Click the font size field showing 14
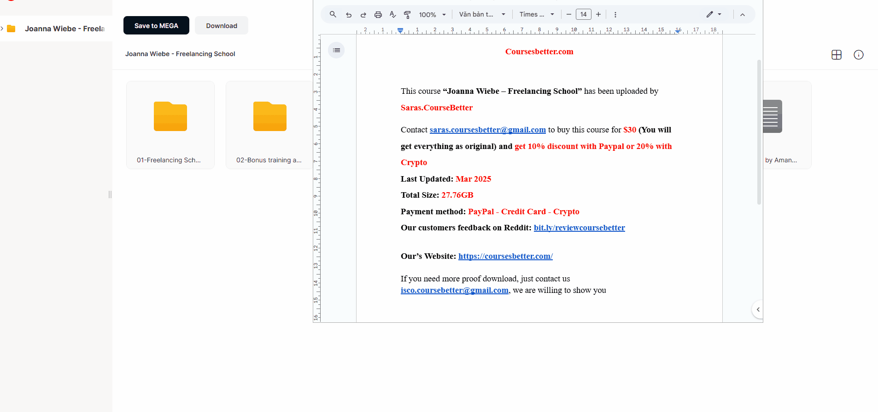The image size is (878, 412). pyautogui.click(x=584, y=15)
